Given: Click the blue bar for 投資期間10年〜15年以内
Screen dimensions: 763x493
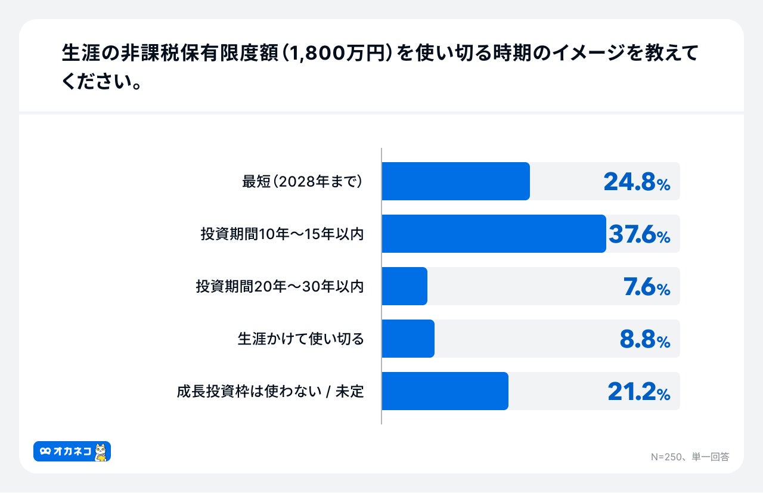Looking at the screenshot, I should [494, 234].
